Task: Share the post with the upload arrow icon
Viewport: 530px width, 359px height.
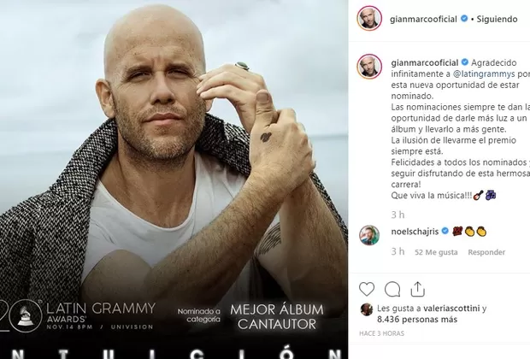Action: tap(417, 290)
